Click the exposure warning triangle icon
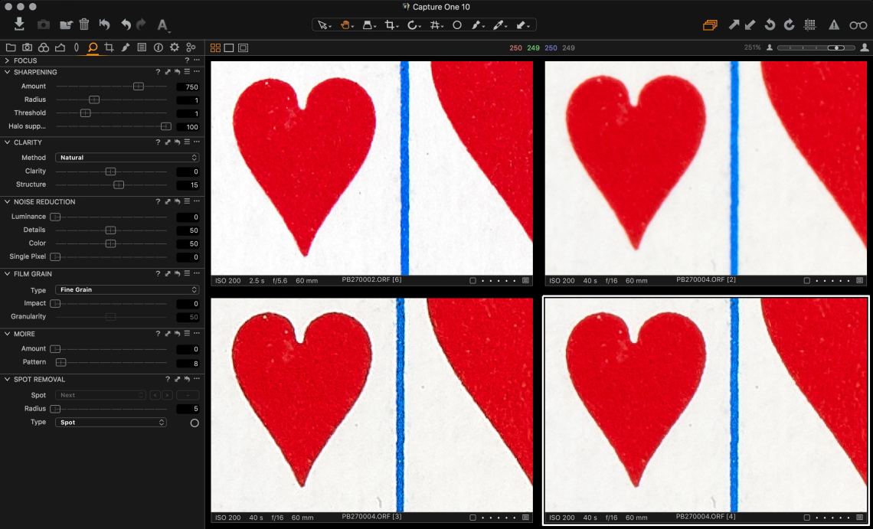 coord(834,25)
